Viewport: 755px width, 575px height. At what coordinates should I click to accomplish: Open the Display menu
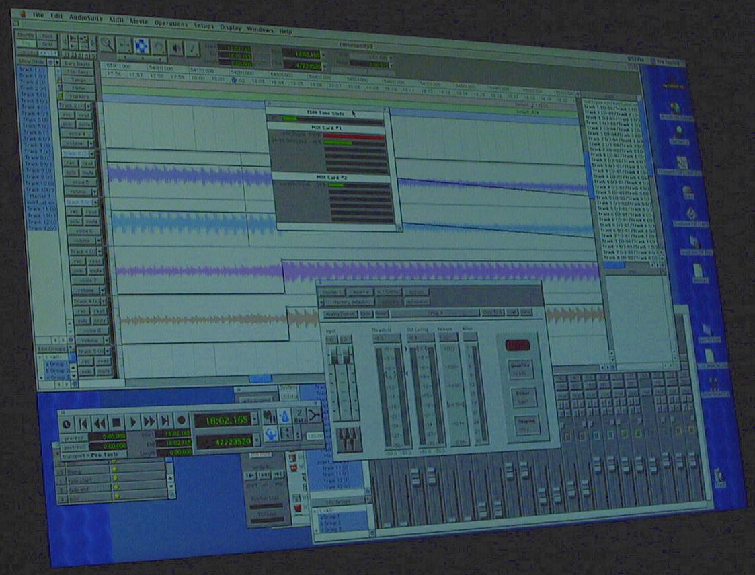(x=231, y=27)
